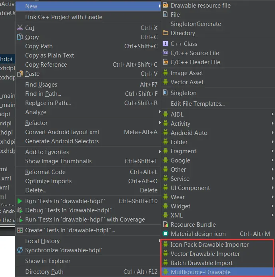Choose Show Image Thumbnails
The image size is (275, 277).
click(x=88, y=161)
